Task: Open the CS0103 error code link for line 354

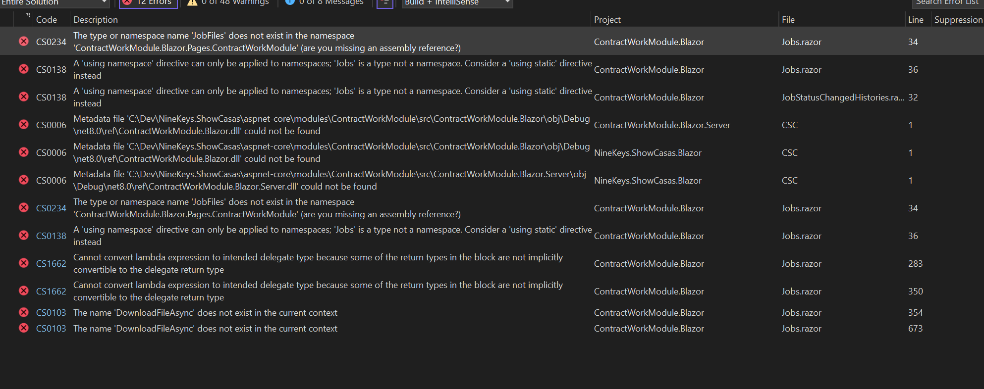Action: pos(51,313)
